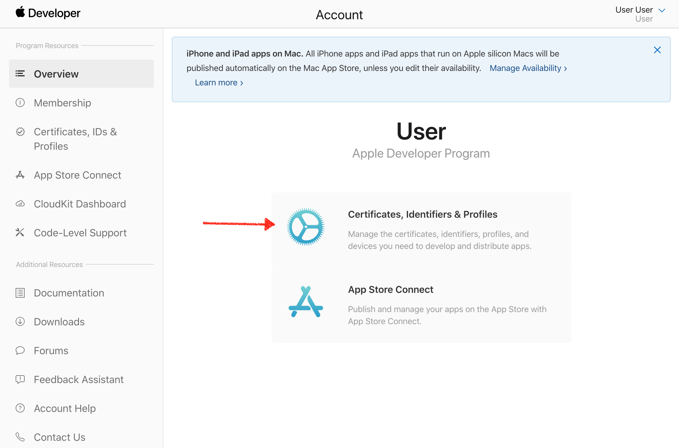The width and height of the screenshot is (679, 448).
Task: Click 'Manage the certificates, identifiers' description text
Action: pyautogui.click(x=440, y=240)
